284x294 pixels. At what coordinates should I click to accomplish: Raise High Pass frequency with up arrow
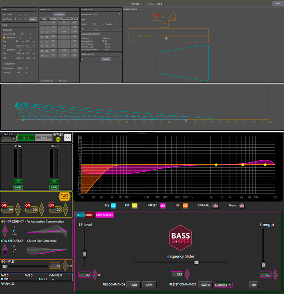65,263
